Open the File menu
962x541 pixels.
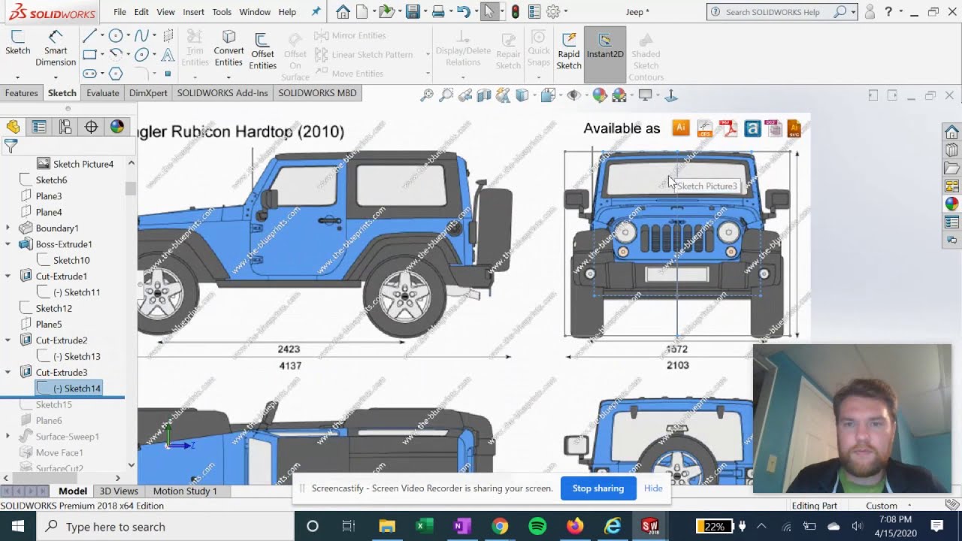click(x=119, y=12)
